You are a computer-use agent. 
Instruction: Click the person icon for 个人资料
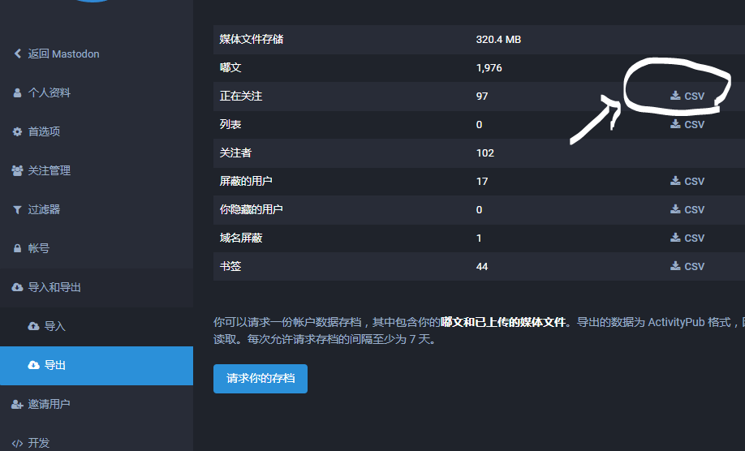point(17,93)
